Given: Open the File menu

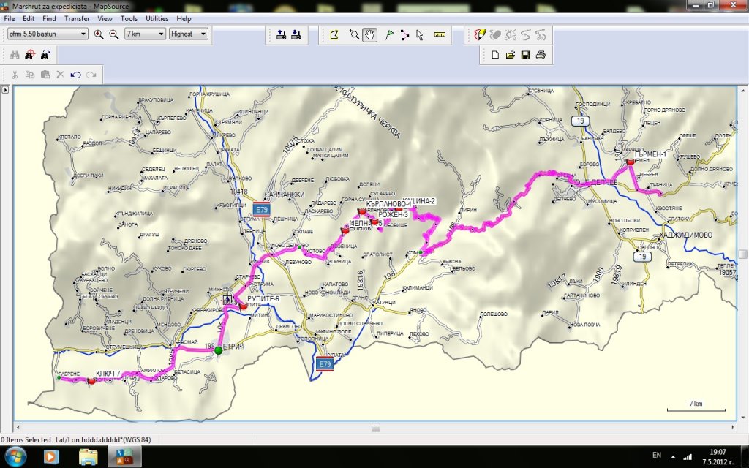Looking at the screenshot, I should (9, 18).
